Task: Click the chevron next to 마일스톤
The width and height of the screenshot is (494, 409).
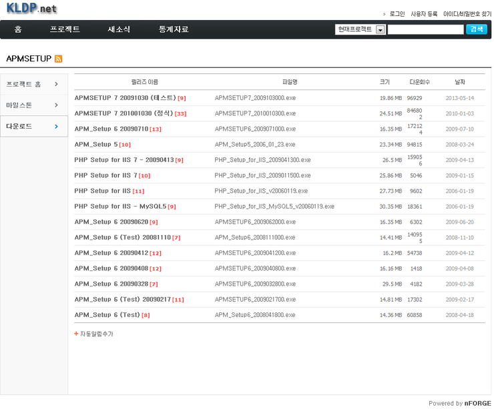Action: 56,105
